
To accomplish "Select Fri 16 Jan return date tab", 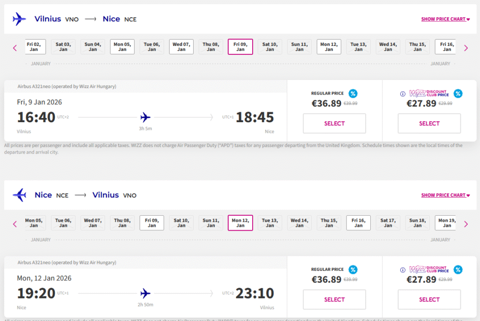I will (x=359, y=223).
